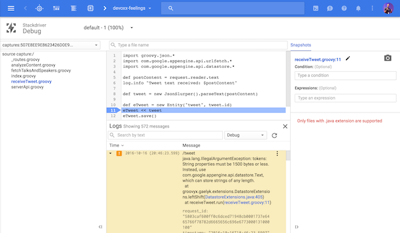Click line number 12 in the gutter

tap(113, 116)
